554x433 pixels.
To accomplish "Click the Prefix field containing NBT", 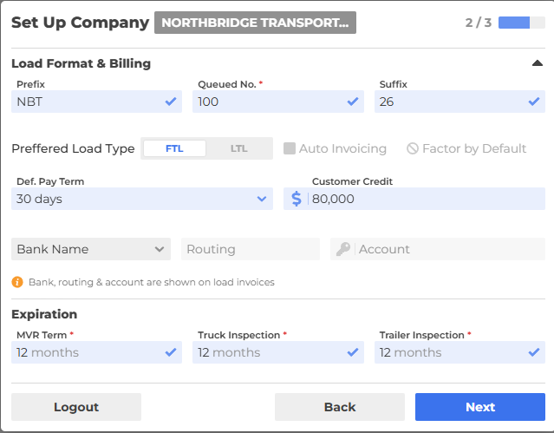I will click(96, 102).
